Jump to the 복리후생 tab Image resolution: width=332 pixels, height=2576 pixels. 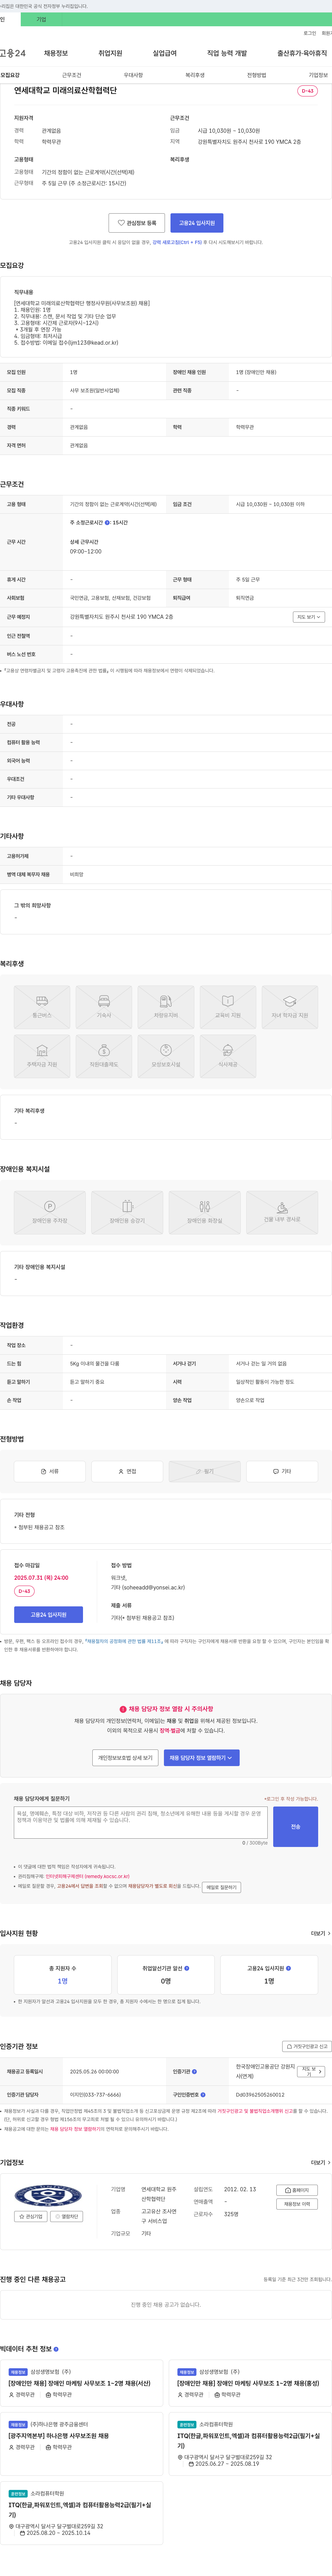(x=195, y=75)
